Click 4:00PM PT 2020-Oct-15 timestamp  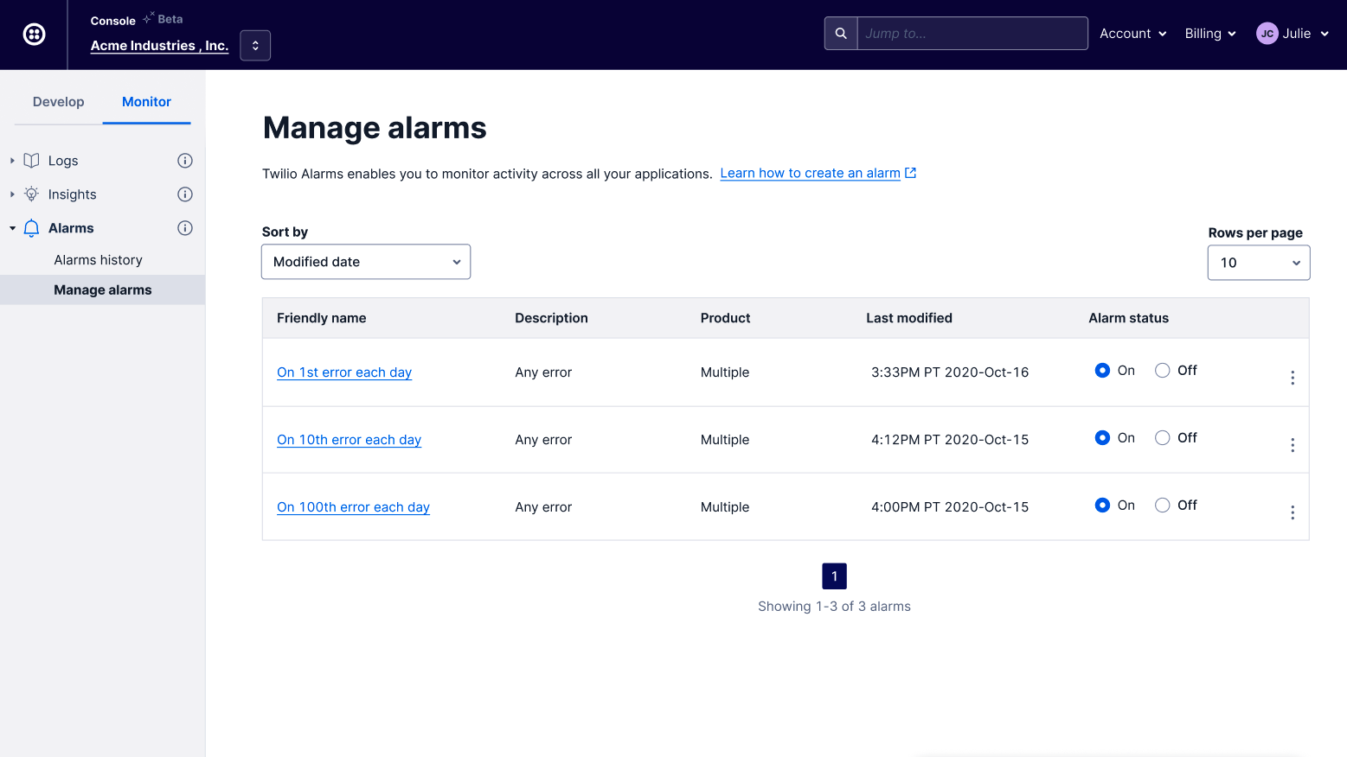pos(950,507)
